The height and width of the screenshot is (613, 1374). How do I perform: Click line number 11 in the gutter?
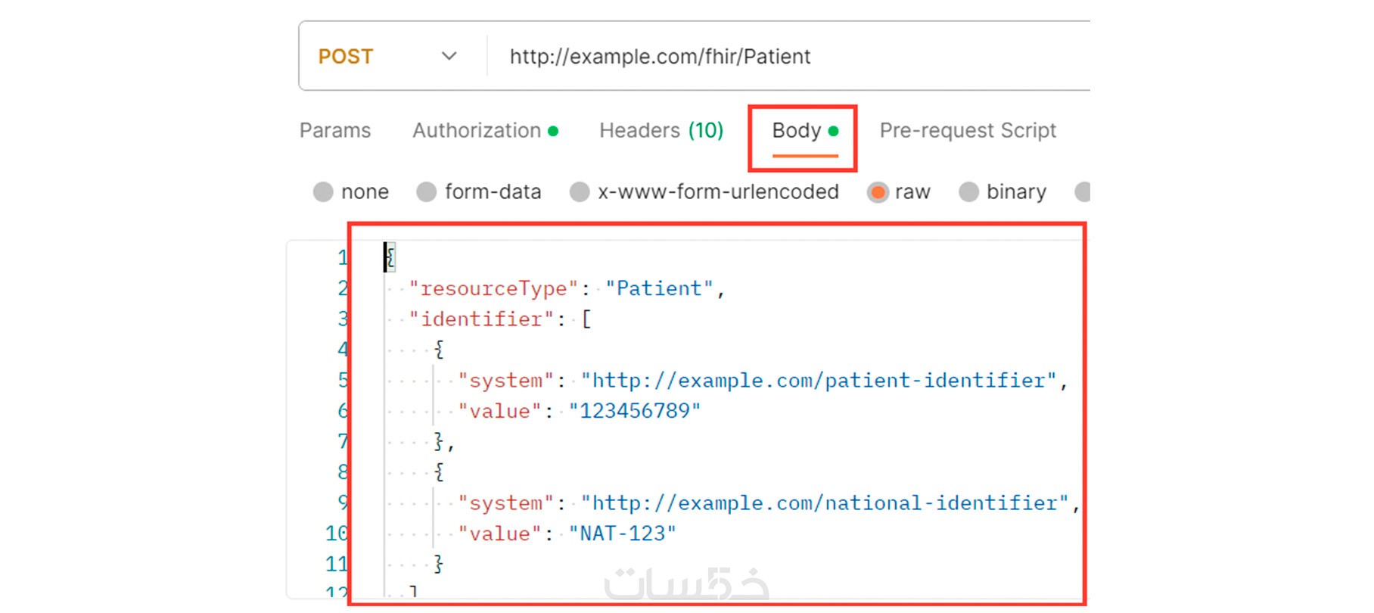[336, 564]
